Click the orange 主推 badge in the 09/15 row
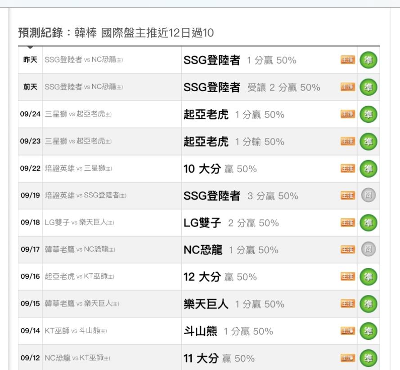 coord(348,304)
